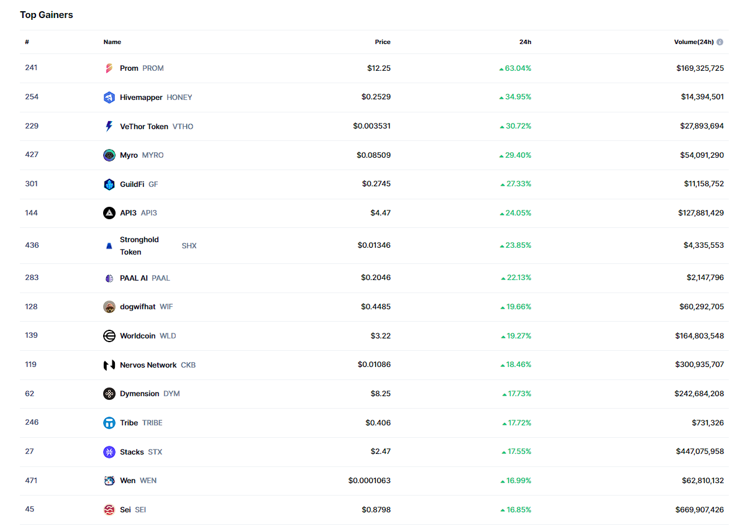
Task: Click the Dymension price $8.25
Action: [381, 394]
